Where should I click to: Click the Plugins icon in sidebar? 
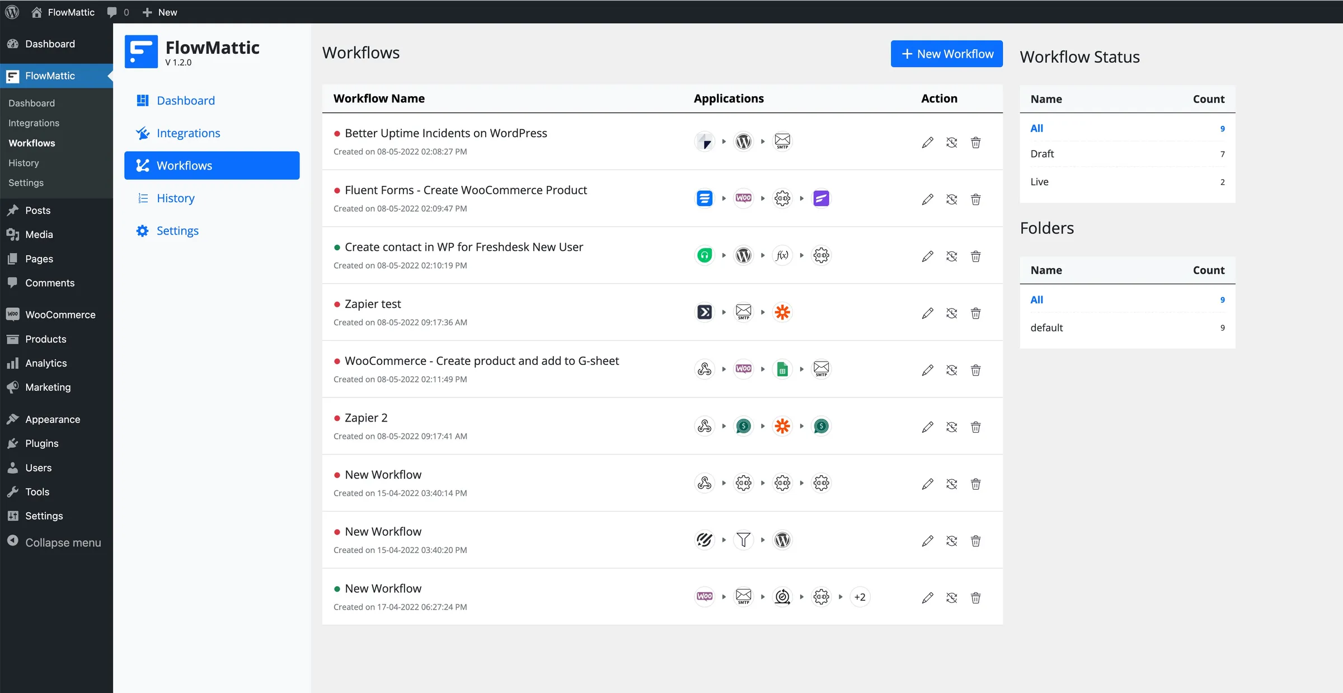(13, 443)
